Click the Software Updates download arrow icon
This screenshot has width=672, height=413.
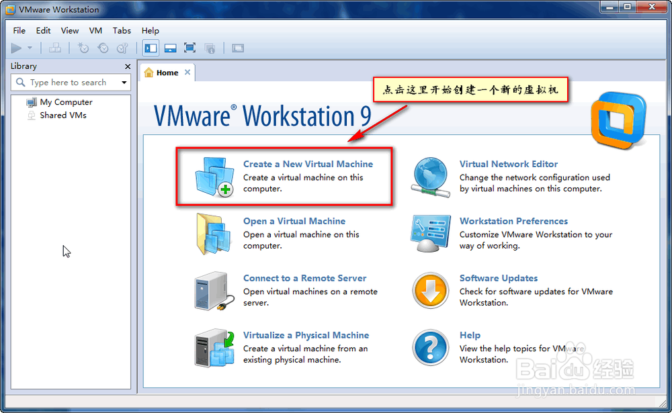point(430,291)
